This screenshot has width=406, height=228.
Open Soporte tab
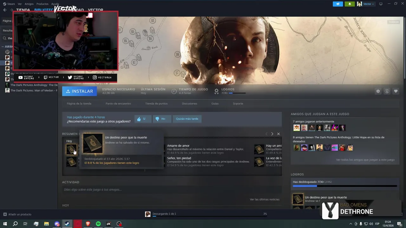click(x=238, y=104)
